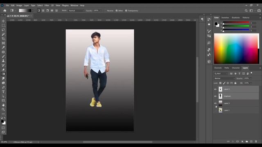
Task: Select the Clone Stamp tool
Action: click(3, 61)
